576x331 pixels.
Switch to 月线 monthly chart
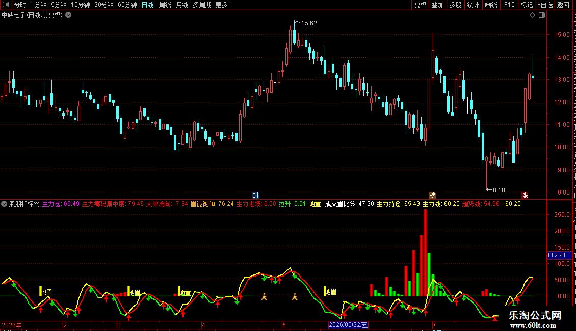coord(182,5)
